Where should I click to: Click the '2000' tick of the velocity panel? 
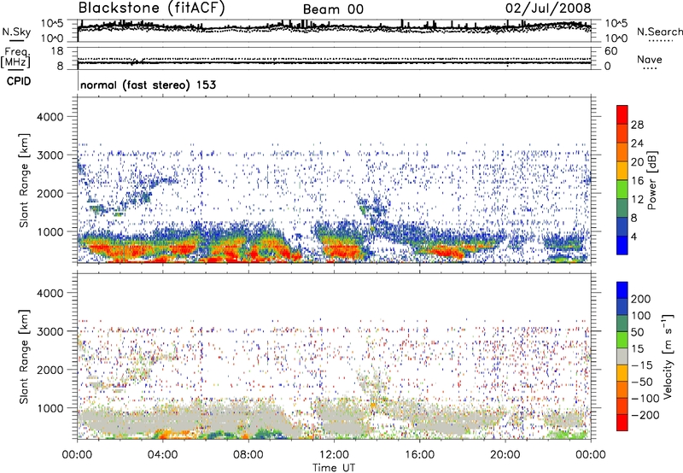(50, 370)
